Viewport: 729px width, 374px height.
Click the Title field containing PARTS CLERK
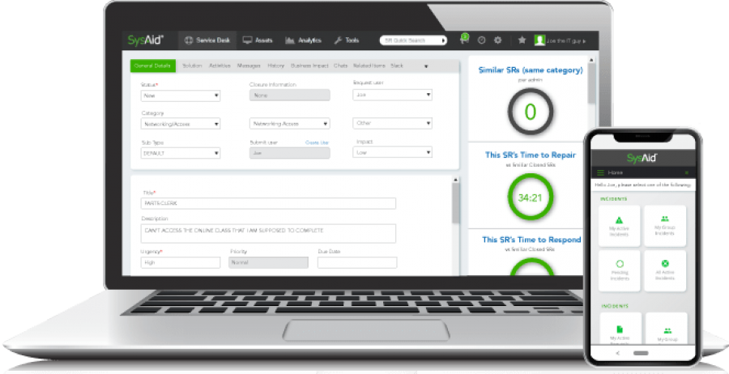point(268,203)
